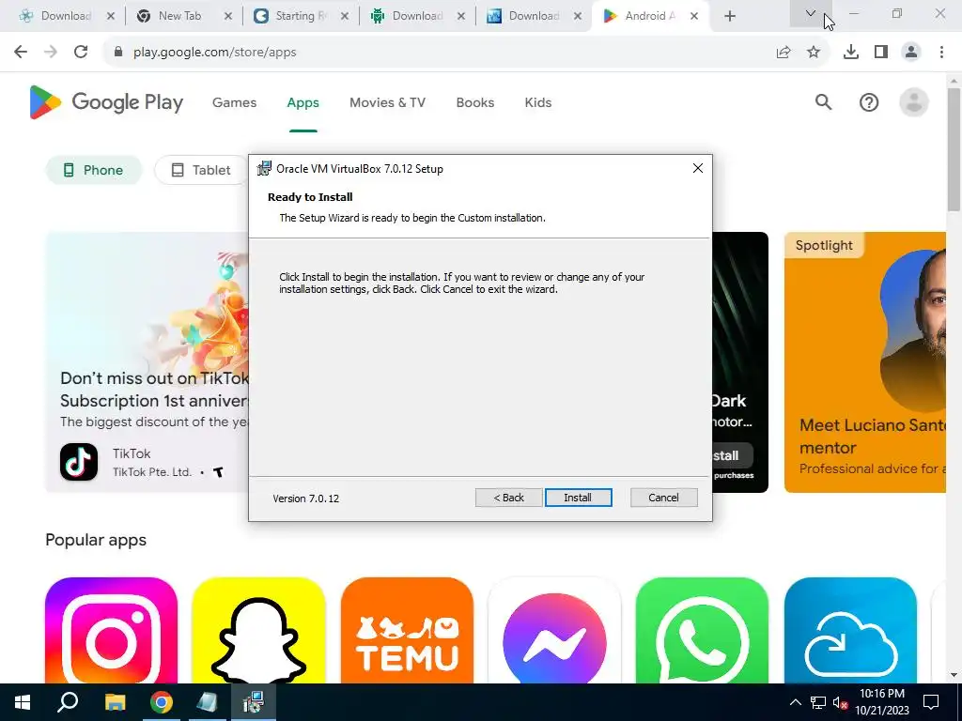Open the Books section in Google Play
The height and width of the screenshot is (721, 962).
pos(474,102)
